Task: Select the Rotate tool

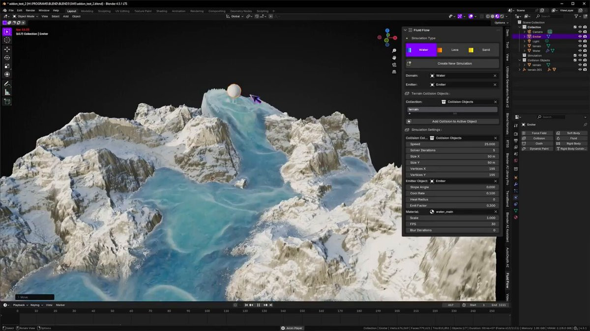Action: pyautogui.click(x=7, y=58)
